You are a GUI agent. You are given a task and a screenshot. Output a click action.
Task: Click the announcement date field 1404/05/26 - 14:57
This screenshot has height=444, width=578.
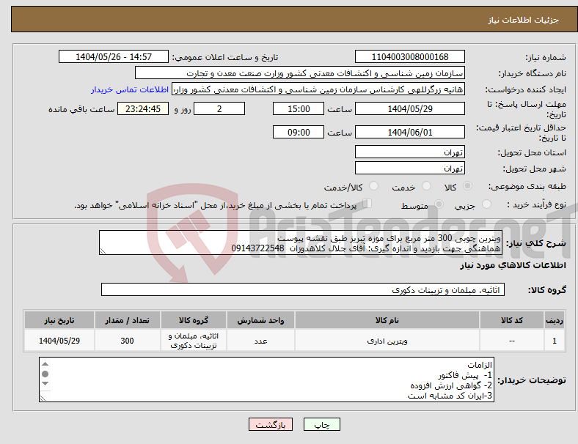(114, 56)
